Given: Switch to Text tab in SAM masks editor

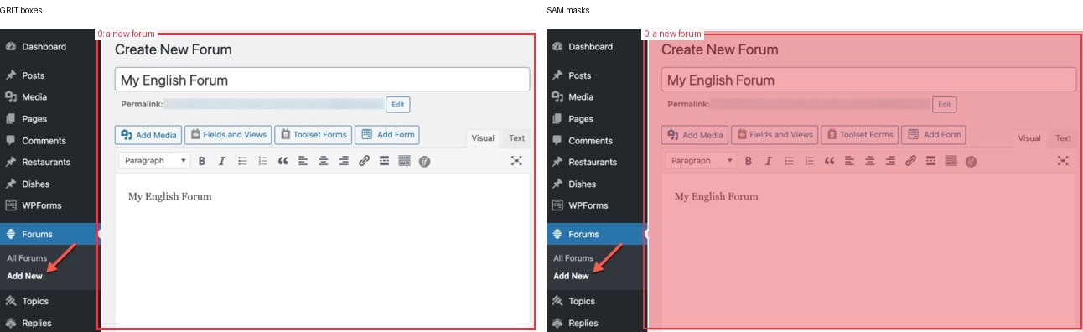Looking at the screenshot, I should pyautogui.click(x=1063, y=138).
